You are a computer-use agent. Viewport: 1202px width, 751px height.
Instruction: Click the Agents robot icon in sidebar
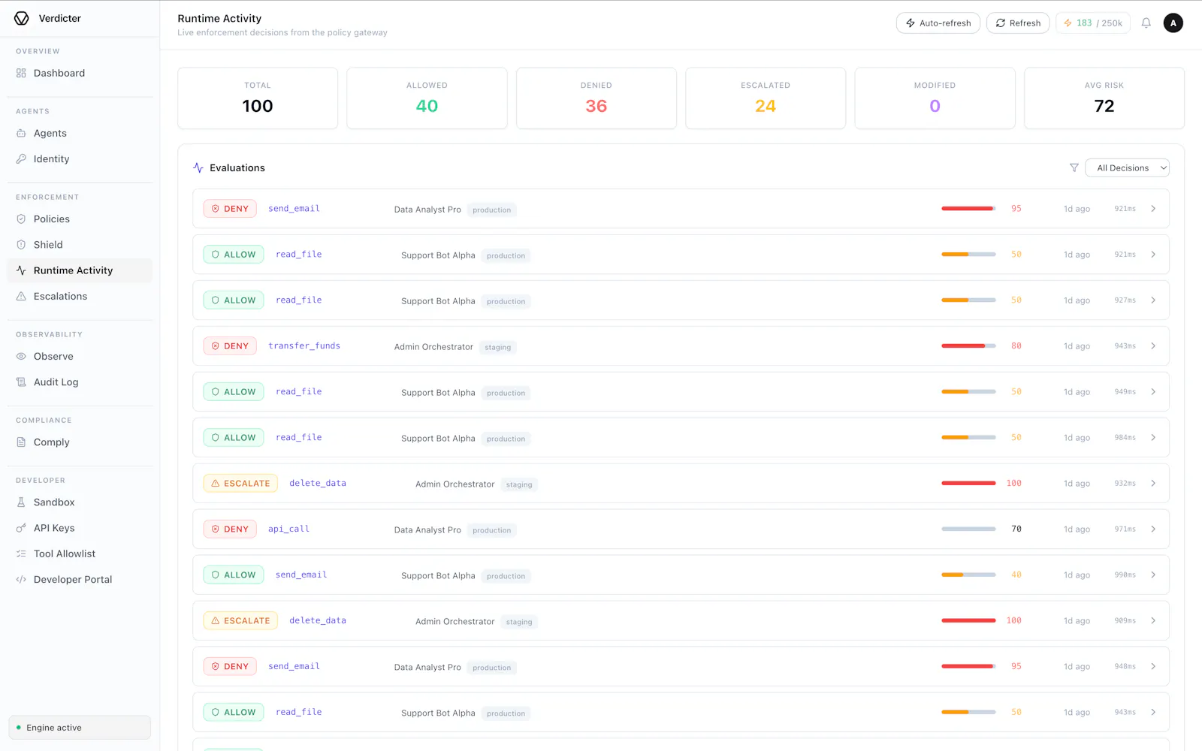21,134
